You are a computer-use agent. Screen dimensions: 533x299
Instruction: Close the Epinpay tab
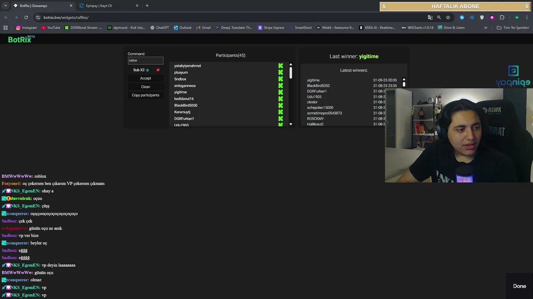coord(137,6)
